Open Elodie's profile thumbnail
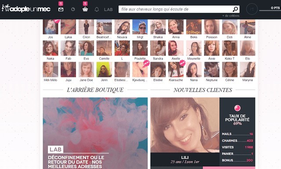Viewport: 281px width, 169px height. (x=158, y=70)
